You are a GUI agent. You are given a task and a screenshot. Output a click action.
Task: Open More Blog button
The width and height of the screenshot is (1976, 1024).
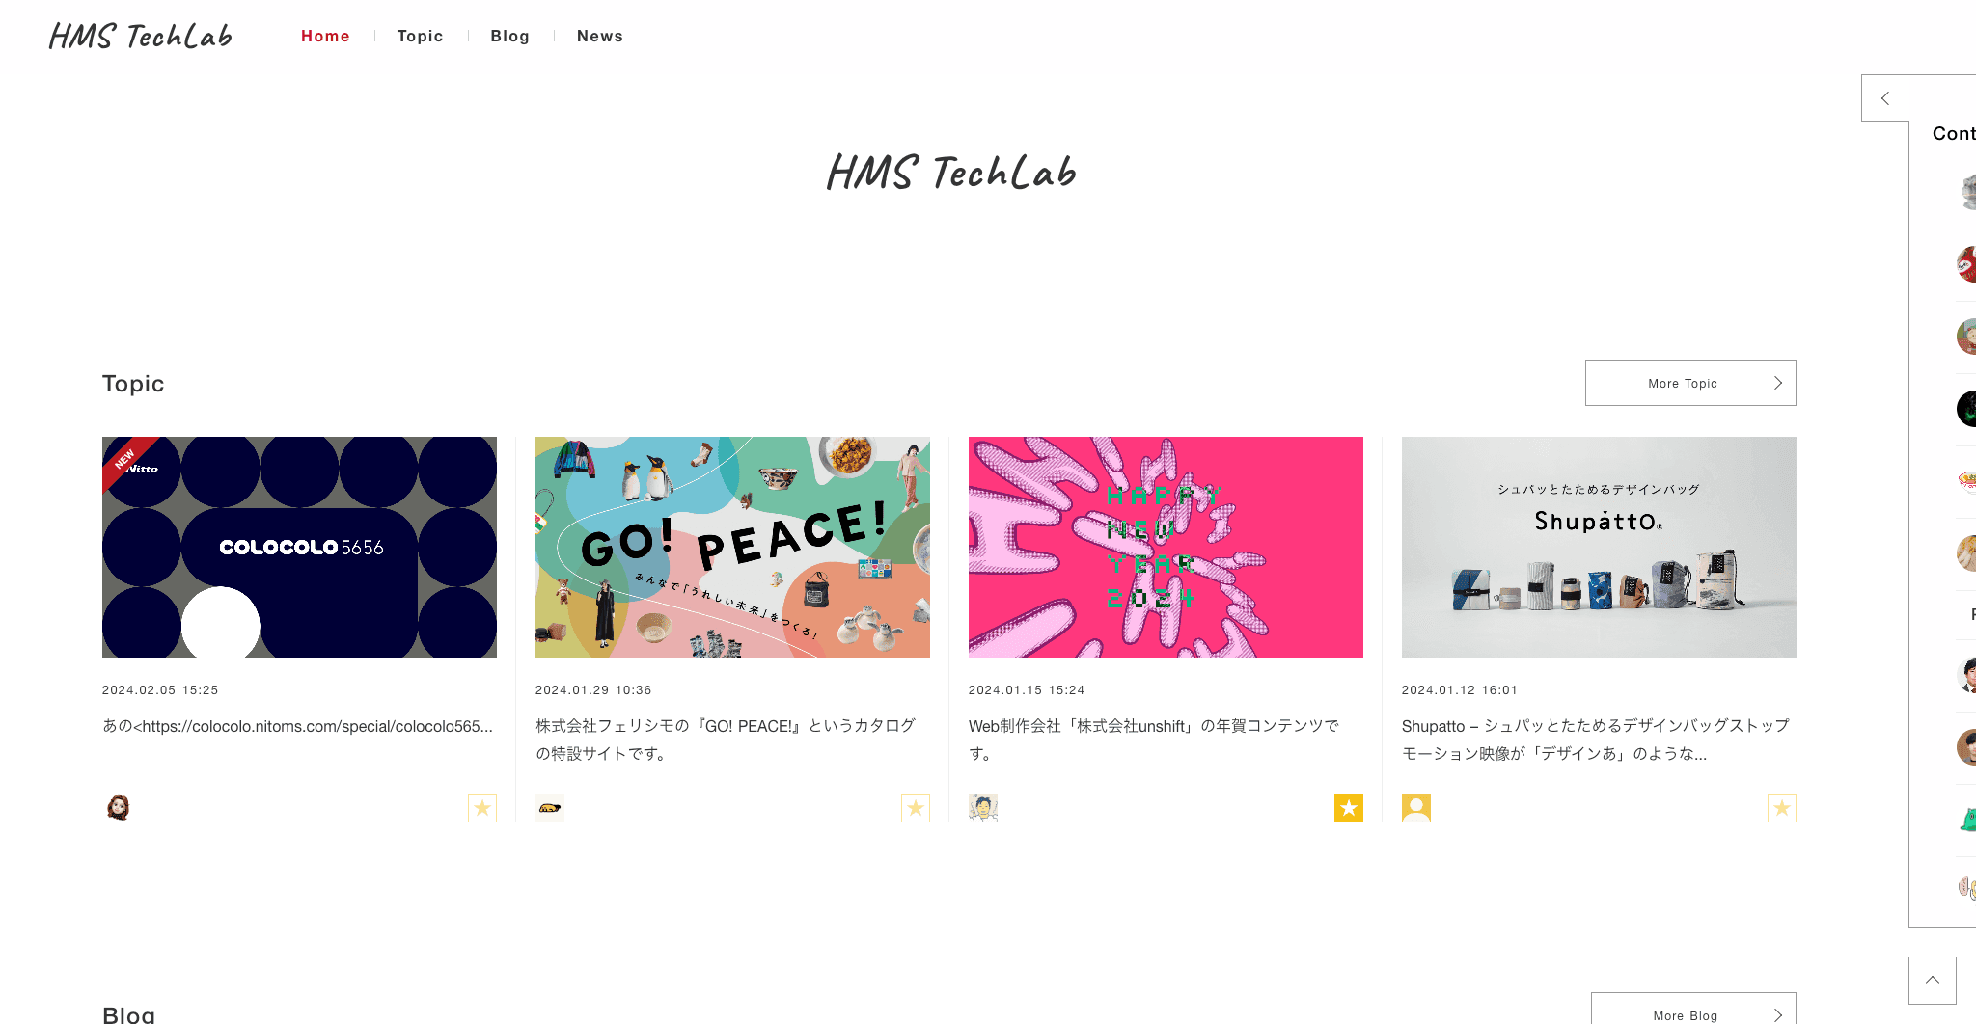(x=1693, y=1010)
